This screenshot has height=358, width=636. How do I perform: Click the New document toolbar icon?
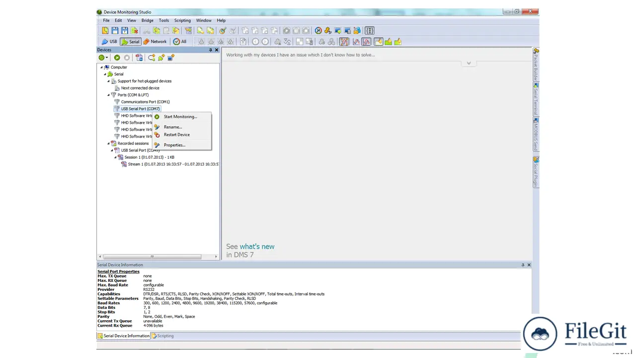(x=105, y=31)
